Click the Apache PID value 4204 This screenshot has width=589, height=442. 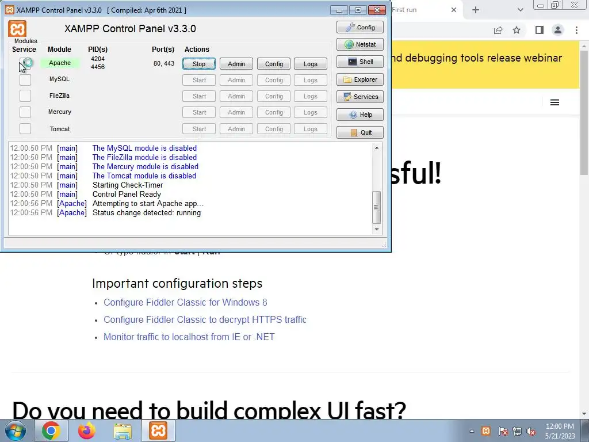[98, 59]
